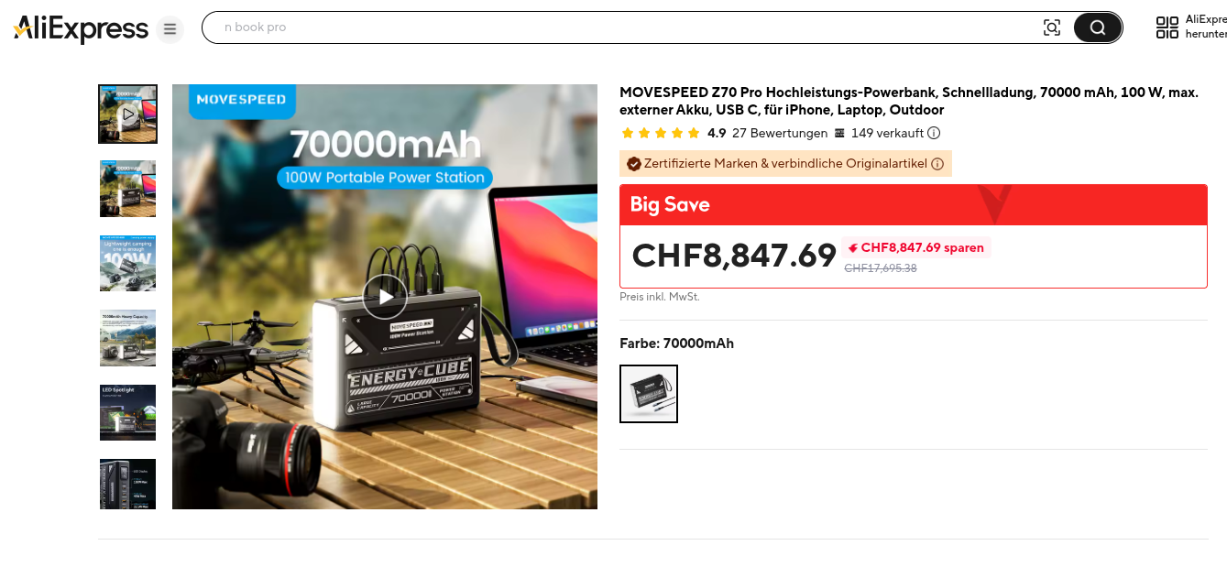The height and width of the screenshot is (578, 1227).
Task: Select the fourth heavy capacity thumbnail
Action: 128,338
